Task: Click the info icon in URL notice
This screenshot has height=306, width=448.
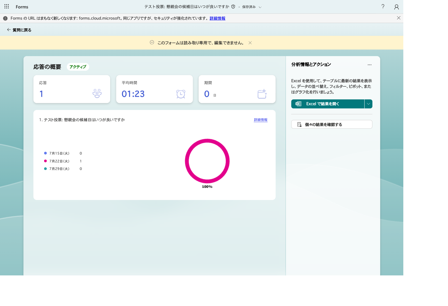Action: point(5,18)
